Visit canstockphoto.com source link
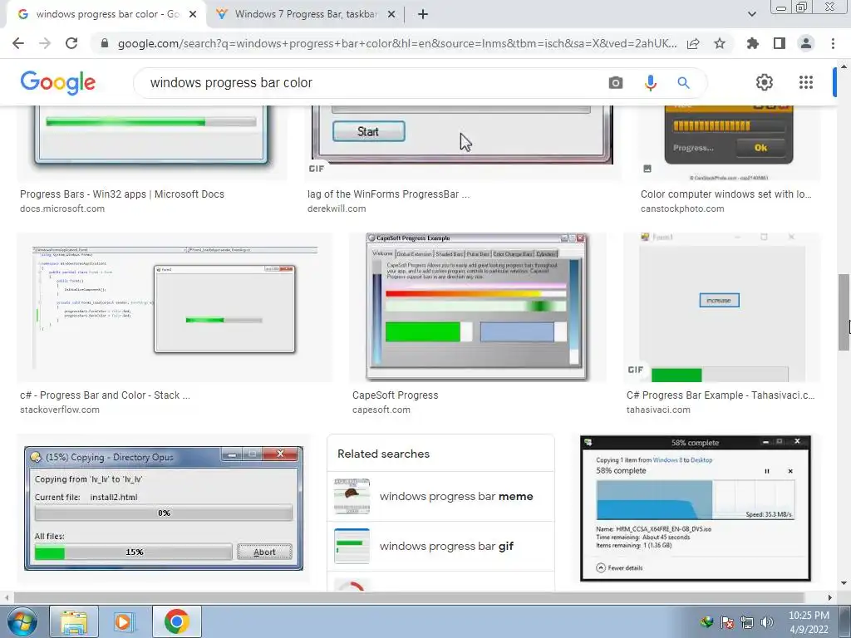 (682, 209)
